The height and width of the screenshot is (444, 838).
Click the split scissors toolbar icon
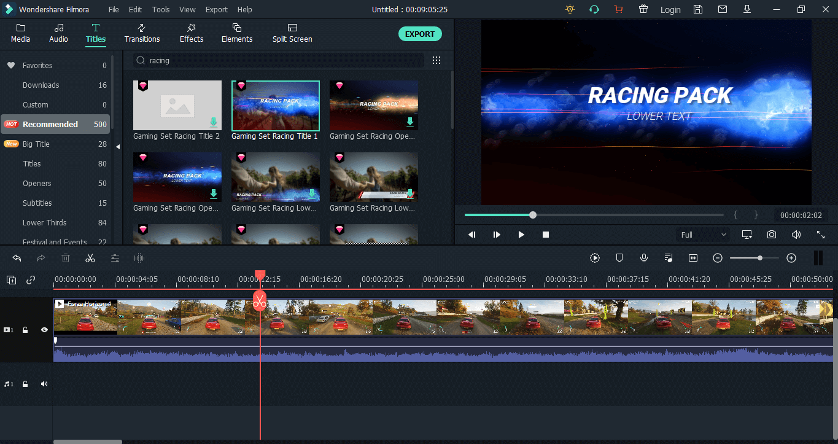(90, 258)
